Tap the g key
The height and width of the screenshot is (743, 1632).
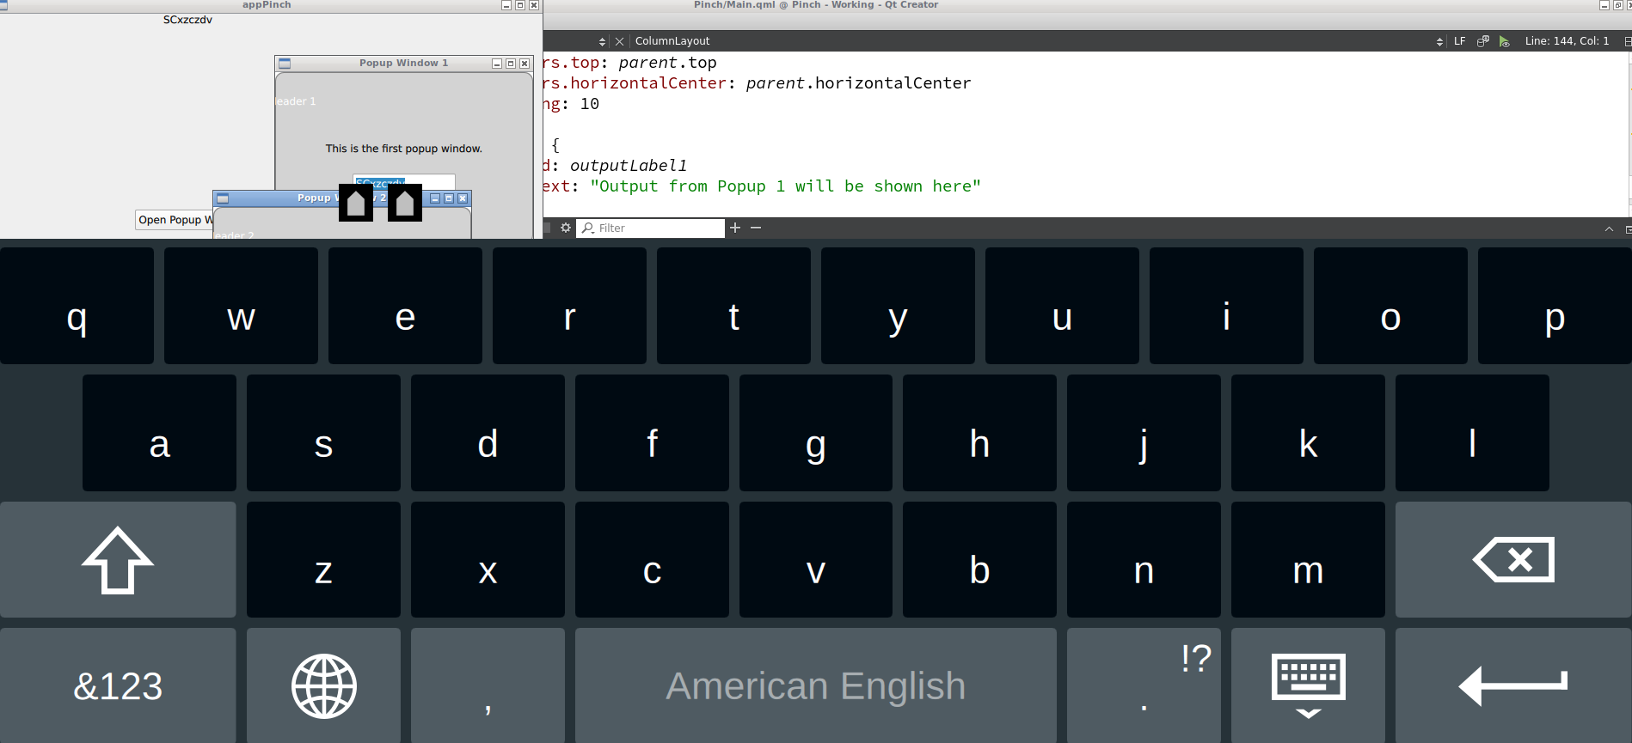pyautogui.click(x=816, y=433)
